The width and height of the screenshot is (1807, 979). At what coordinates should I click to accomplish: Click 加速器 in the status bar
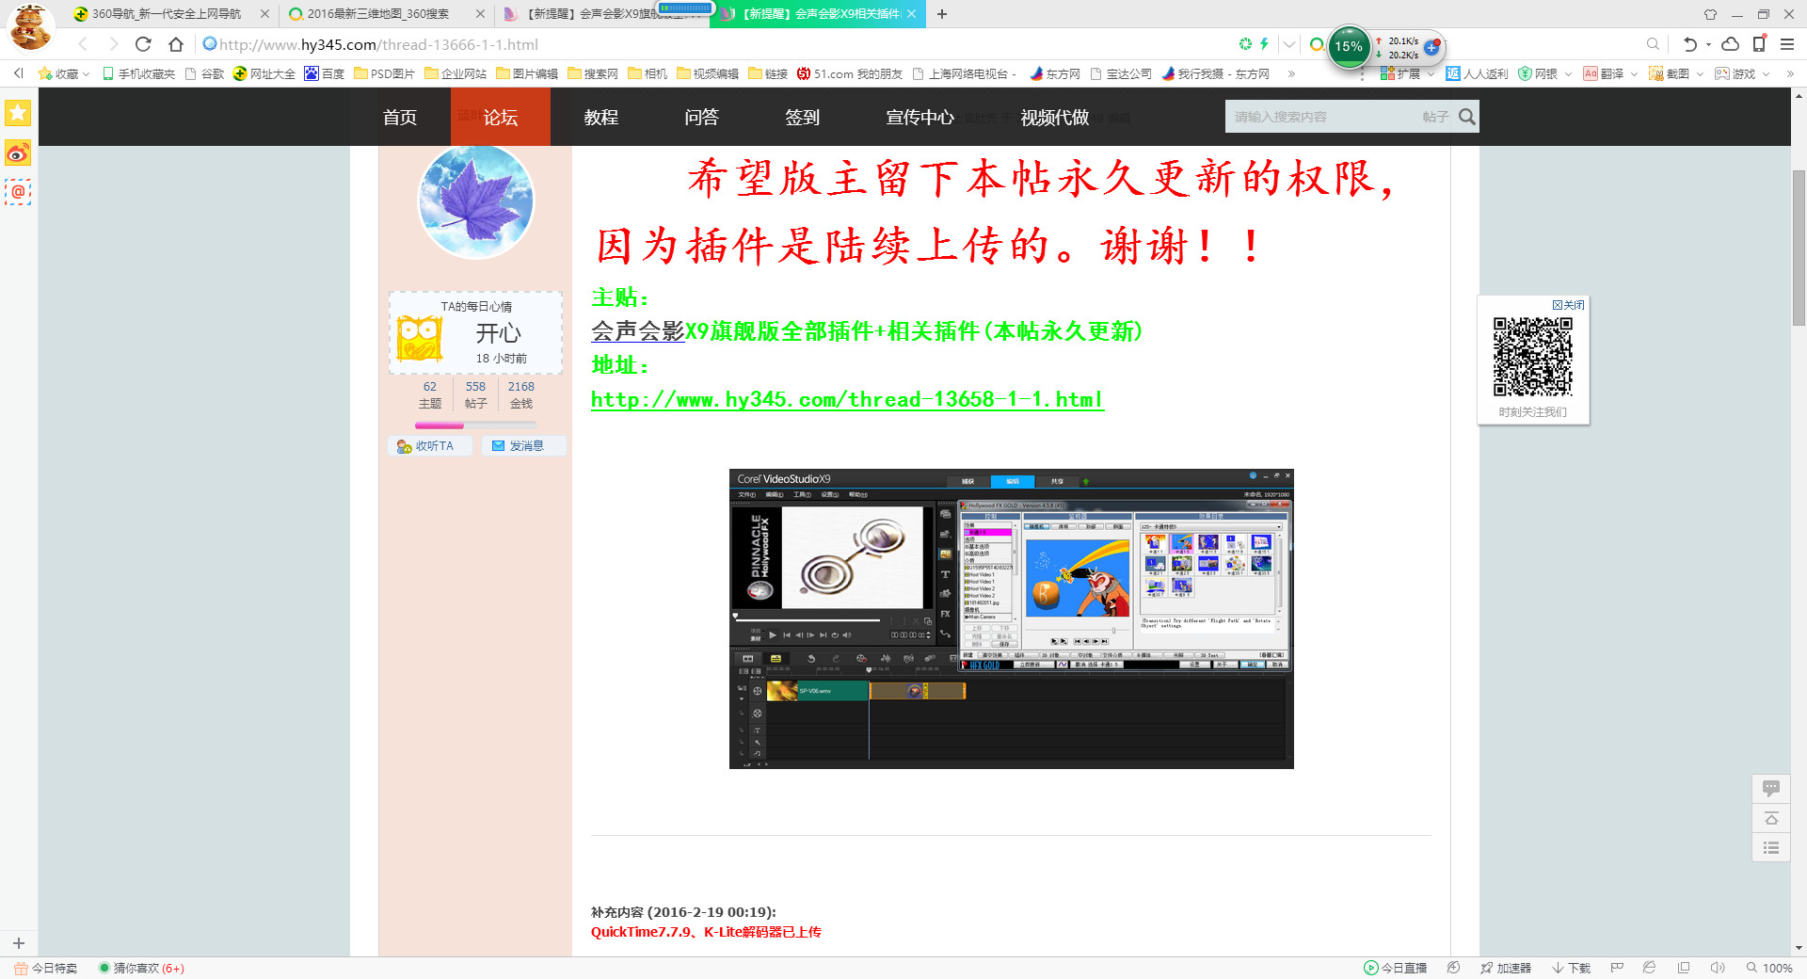point(1506,968)
